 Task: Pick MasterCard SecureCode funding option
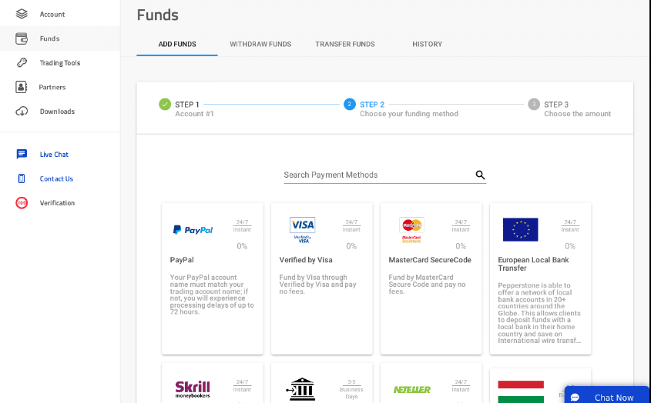click(431, 278)
